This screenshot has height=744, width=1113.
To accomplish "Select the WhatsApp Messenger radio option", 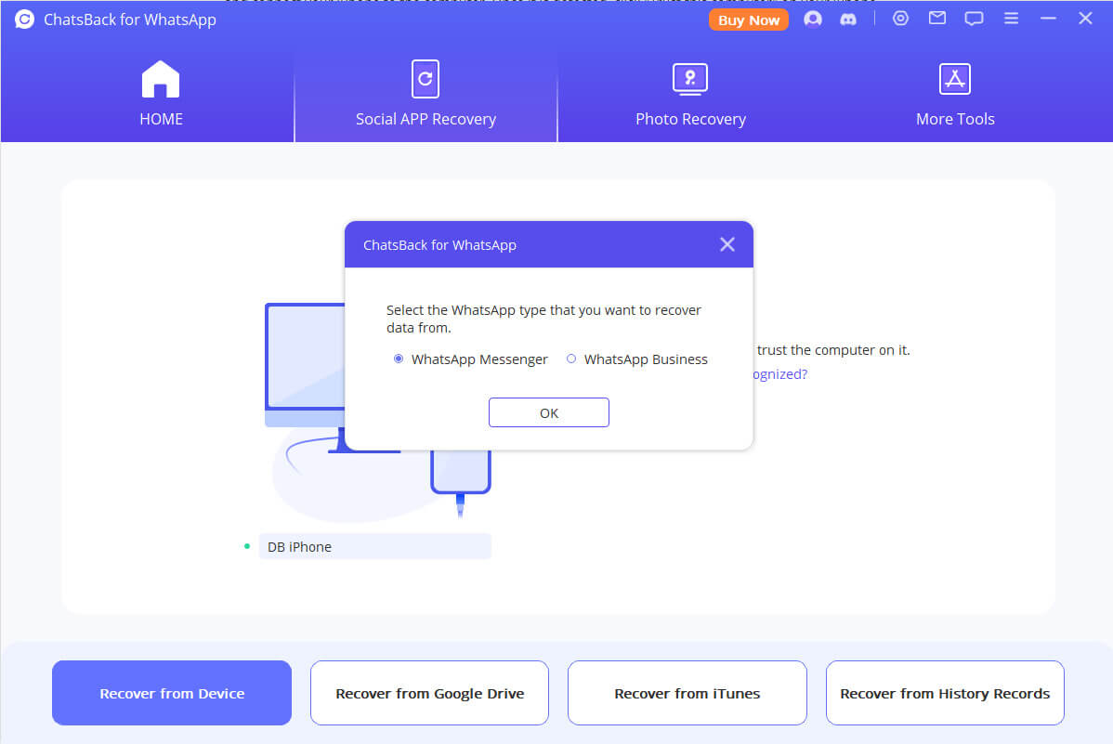I will [399, 359].
